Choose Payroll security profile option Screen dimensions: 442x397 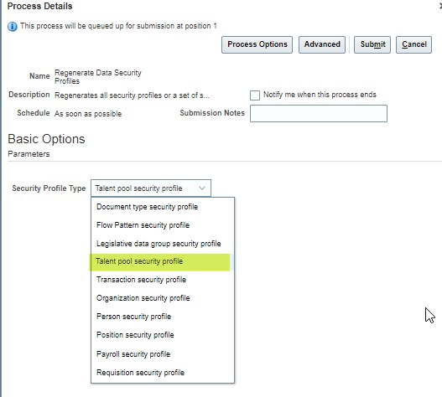tap(163, 354)
